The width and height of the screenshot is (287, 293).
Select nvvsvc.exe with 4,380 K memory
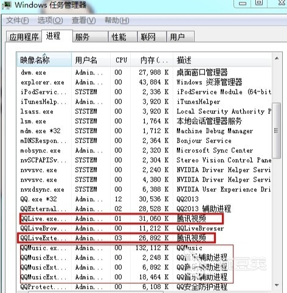(144, 180)
